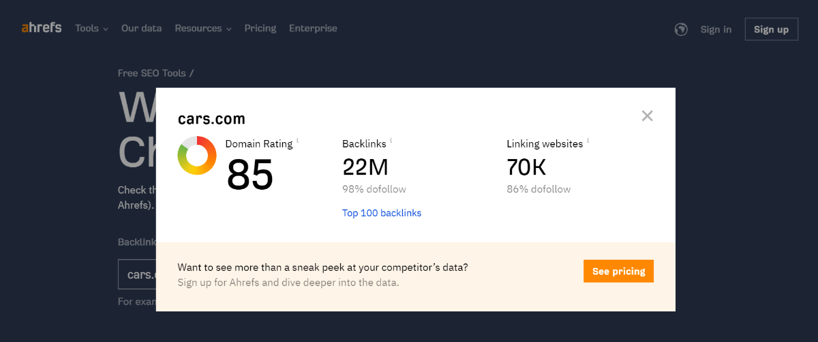Expand the Tools dropdown menu
The image size is (818, 342).
coord(91,29)
